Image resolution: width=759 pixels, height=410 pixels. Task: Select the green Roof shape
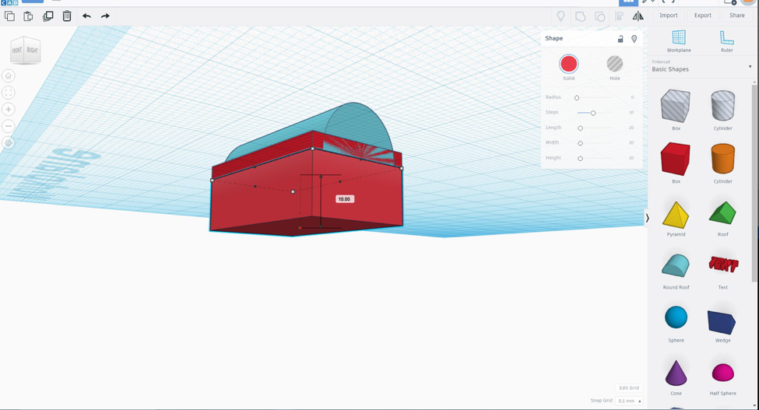(x=722, y=213)
